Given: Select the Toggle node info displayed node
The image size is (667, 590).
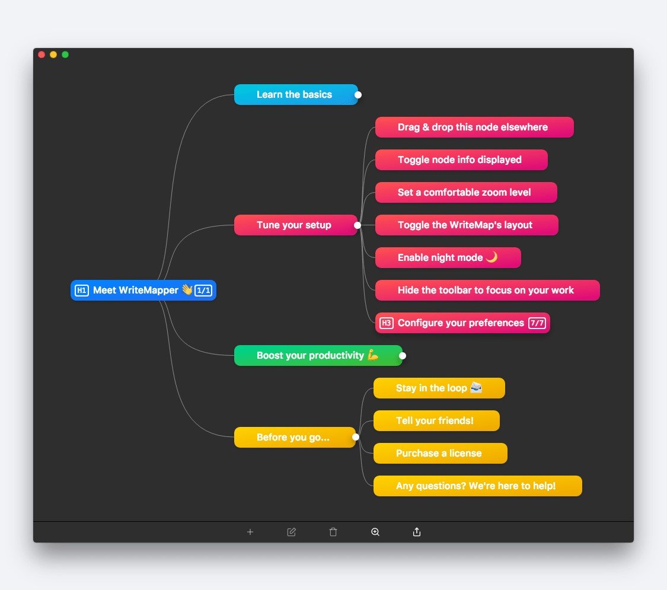Looking at the screenshot, I should point(461,160).
